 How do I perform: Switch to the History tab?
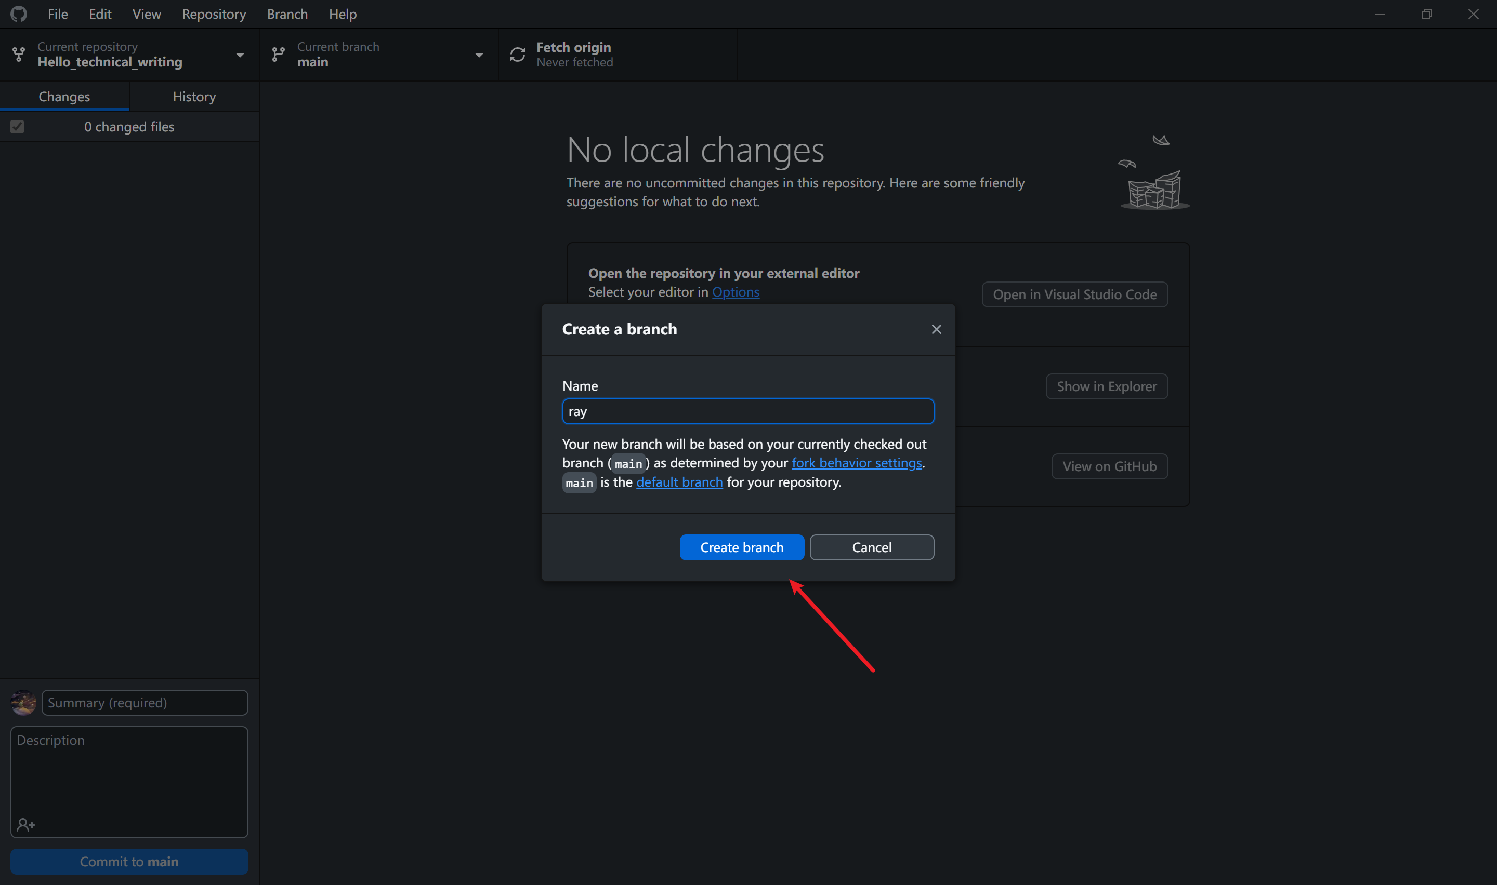[194, 97]
